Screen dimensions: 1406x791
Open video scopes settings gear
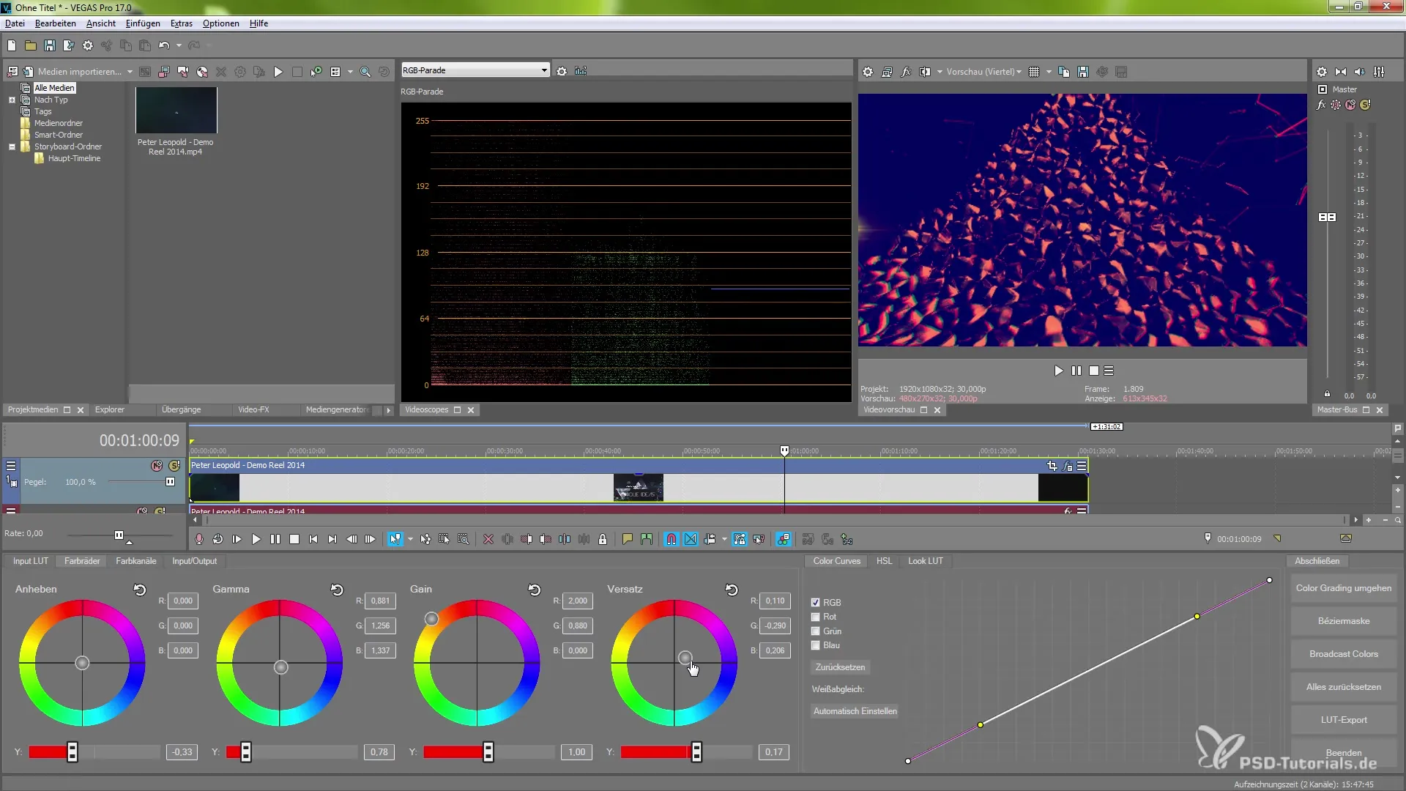point(562,71)
